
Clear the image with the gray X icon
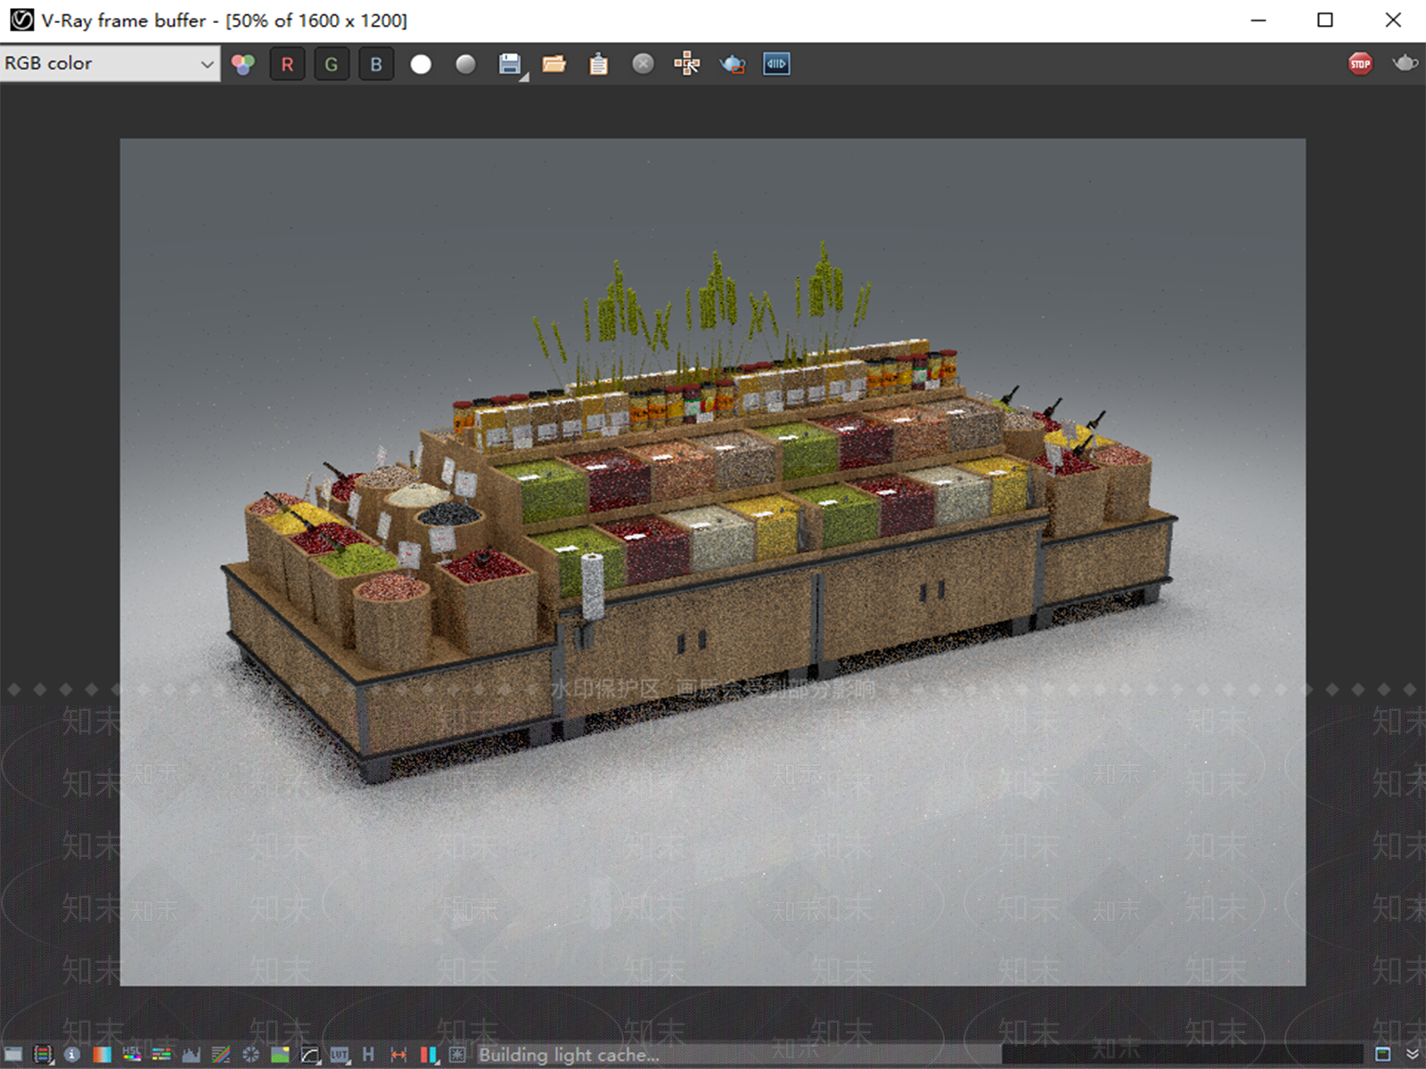click(x=643, y=64)
